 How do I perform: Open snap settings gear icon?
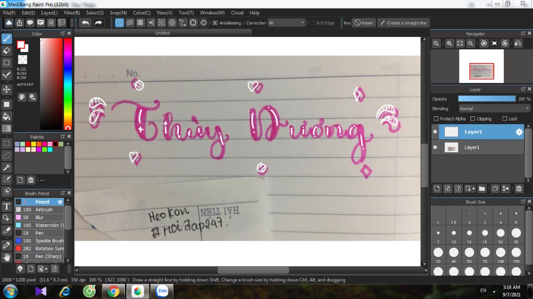204,23
